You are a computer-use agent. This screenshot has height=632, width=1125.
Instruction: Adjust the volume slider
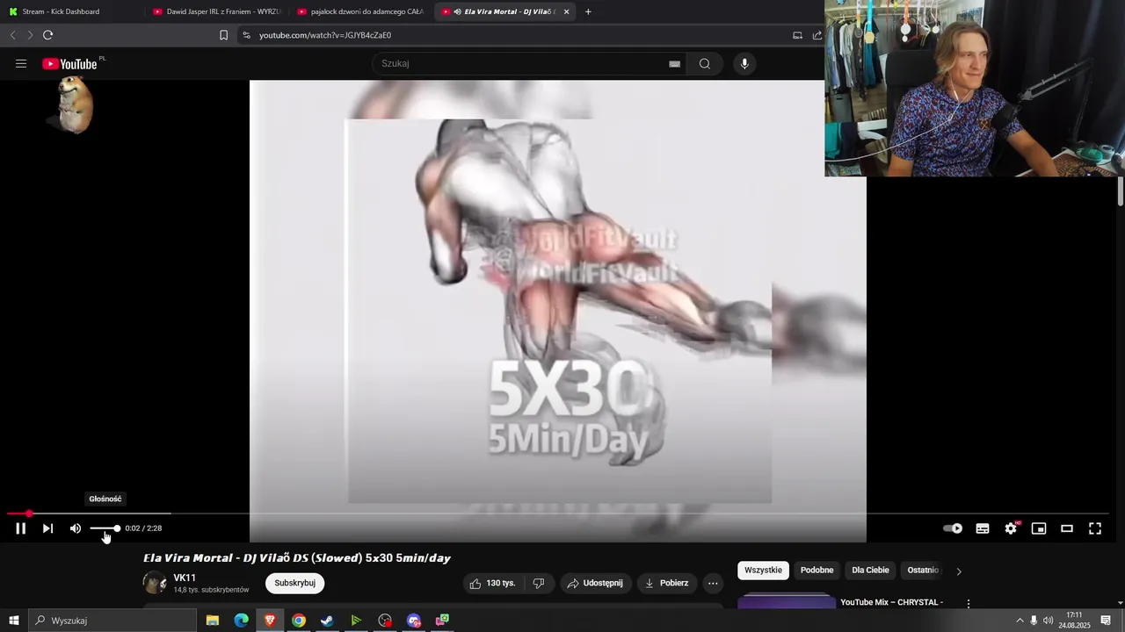point(105,528)
